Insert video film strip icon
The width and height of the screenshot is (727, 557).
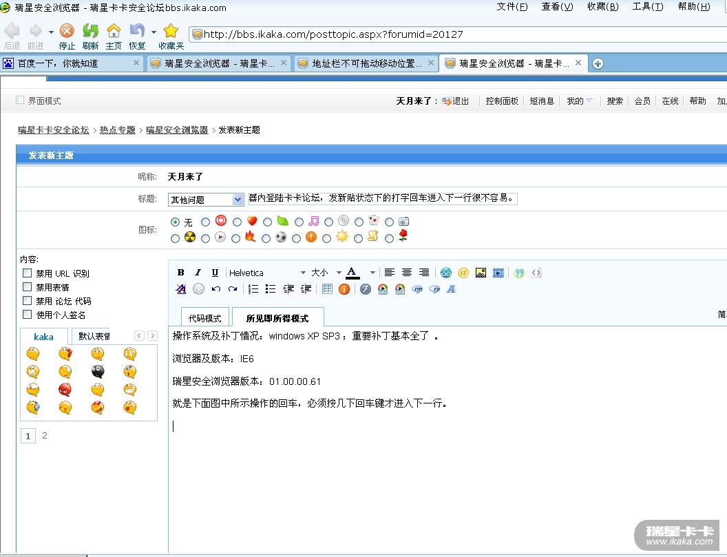[x=498, y=273]
